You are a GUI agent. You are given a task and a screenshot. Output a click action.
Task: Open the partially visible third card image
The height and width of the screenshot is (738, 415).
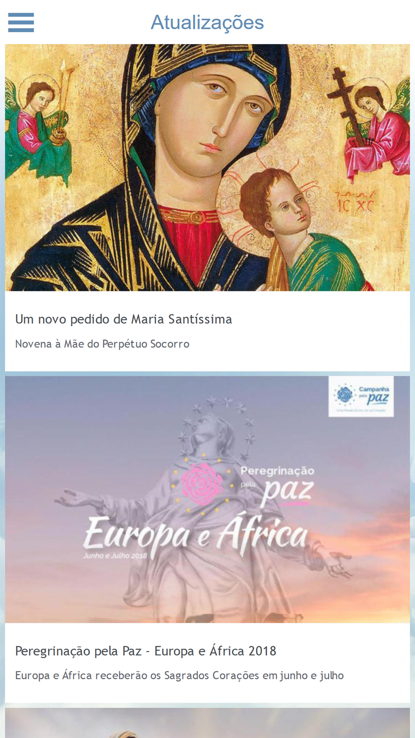207,723
